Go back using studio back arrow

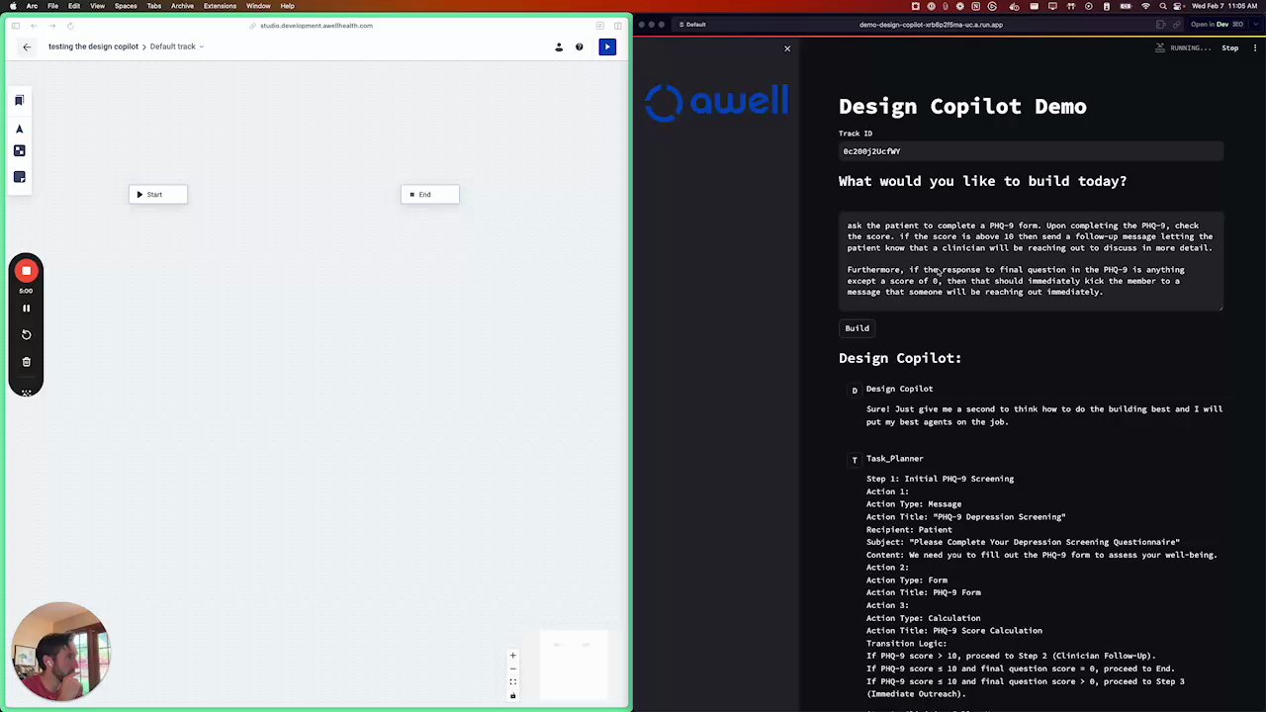(27, 46)
